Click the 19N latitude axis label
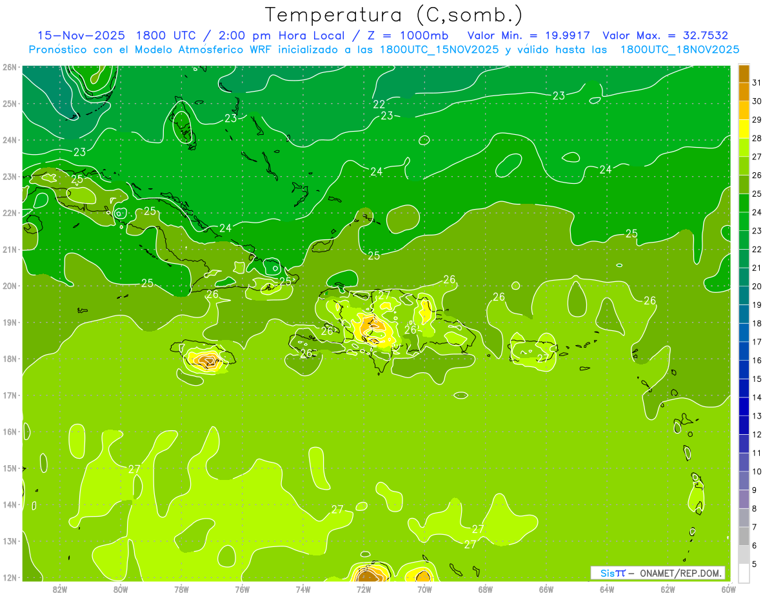This screenshot has width=774, height=598. (10, 322)
